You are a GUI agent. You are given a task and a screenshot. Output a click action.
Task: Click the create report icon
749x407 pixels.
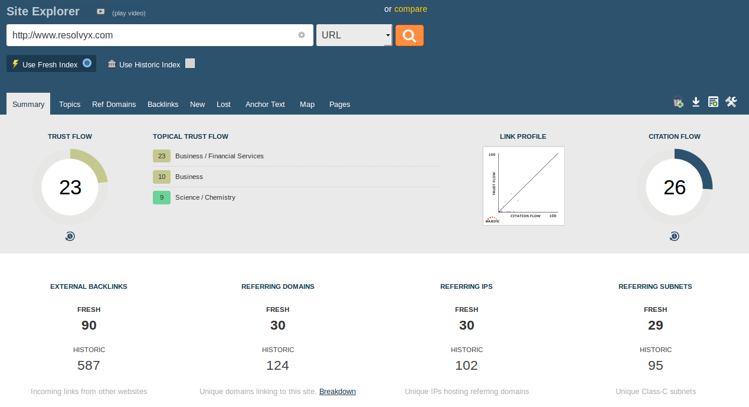[x=713, y=102]
